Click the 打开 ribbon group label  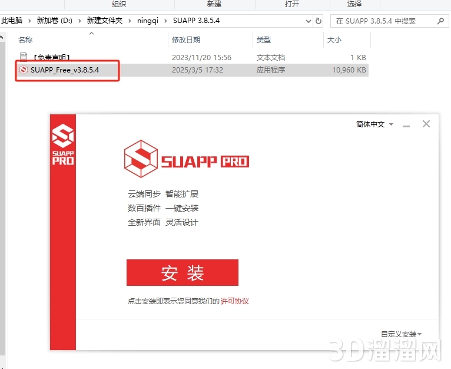click(292, 4)
